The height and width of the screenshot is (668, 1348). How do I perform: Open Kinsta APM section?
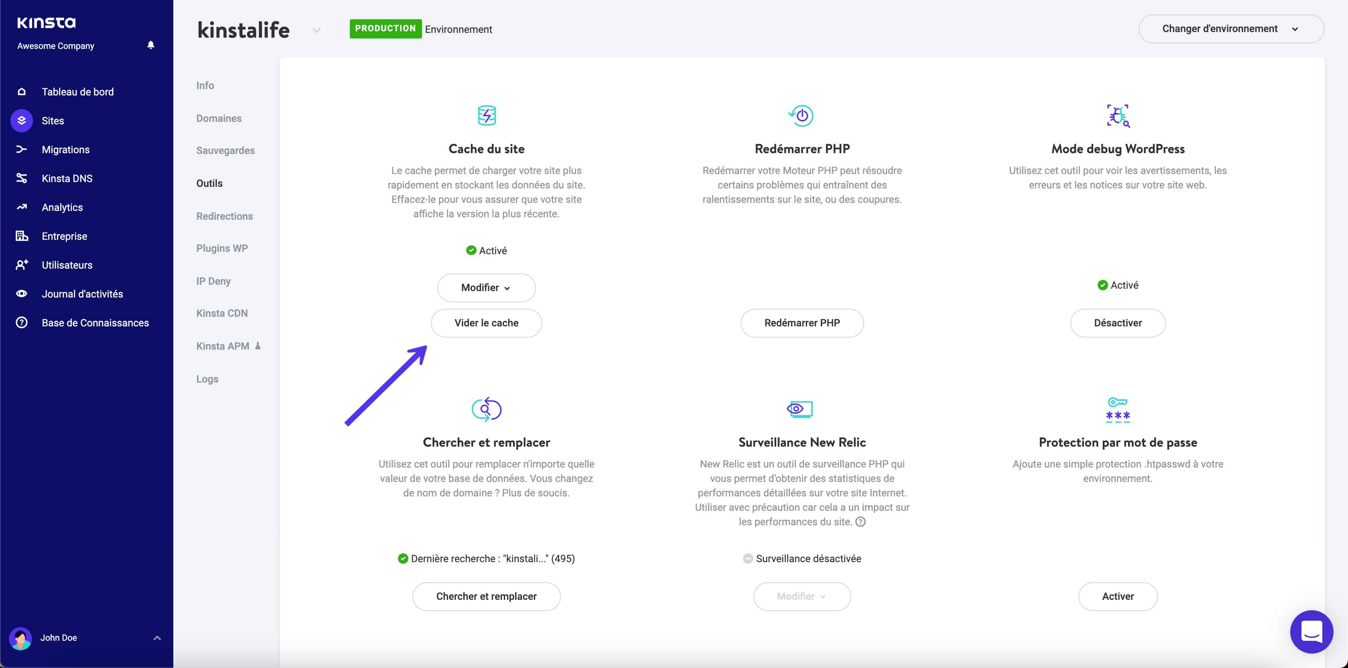pos(223,346)
